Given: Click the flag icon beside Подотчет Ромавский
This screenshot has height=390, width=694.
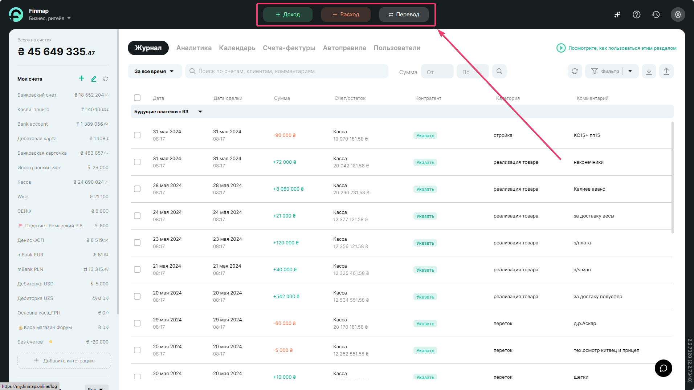Looking at the screenshot, I should point(21,226).
